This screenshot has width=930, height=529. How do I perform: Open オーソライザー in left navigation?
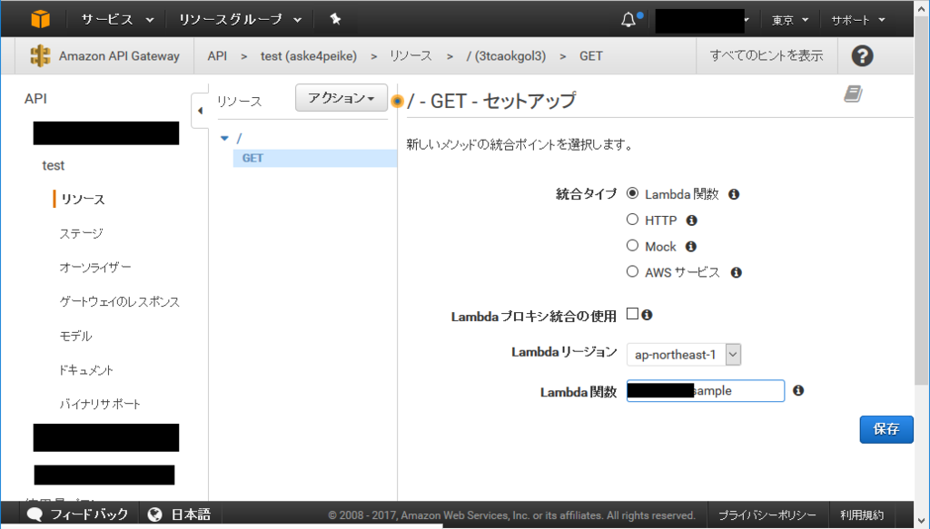(95, 267)
